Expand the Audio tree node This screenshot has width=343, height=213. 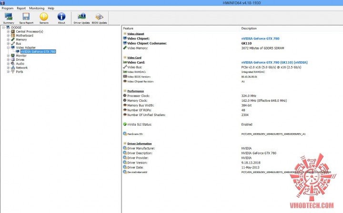(8, 64)
